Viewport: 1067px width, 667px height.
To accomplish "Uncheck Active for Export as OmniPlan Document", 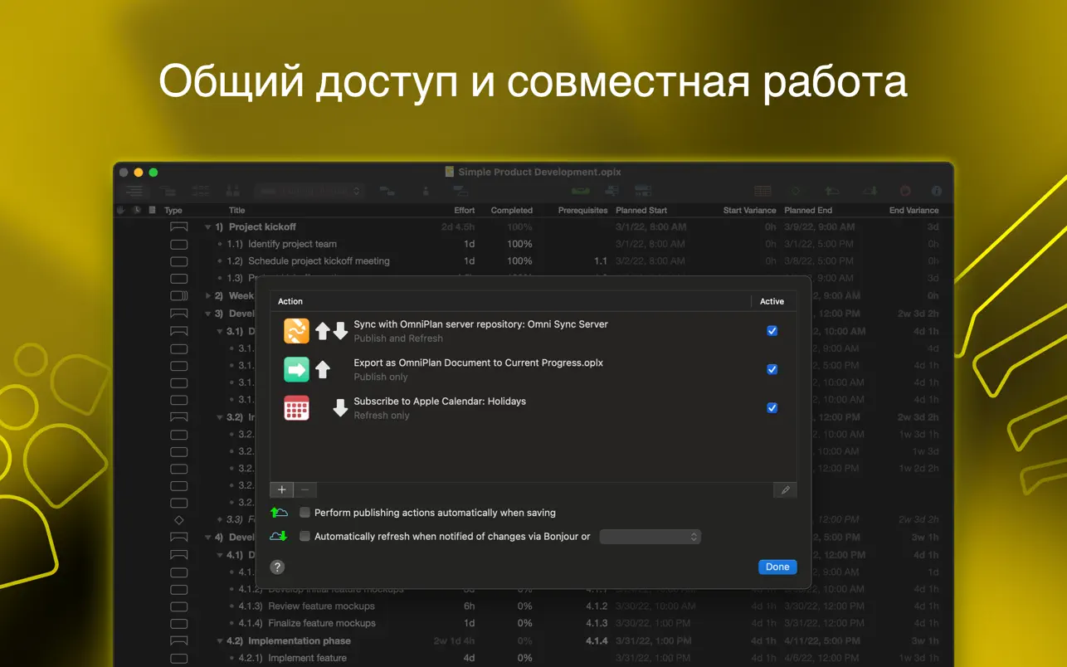I will [772, 369].
